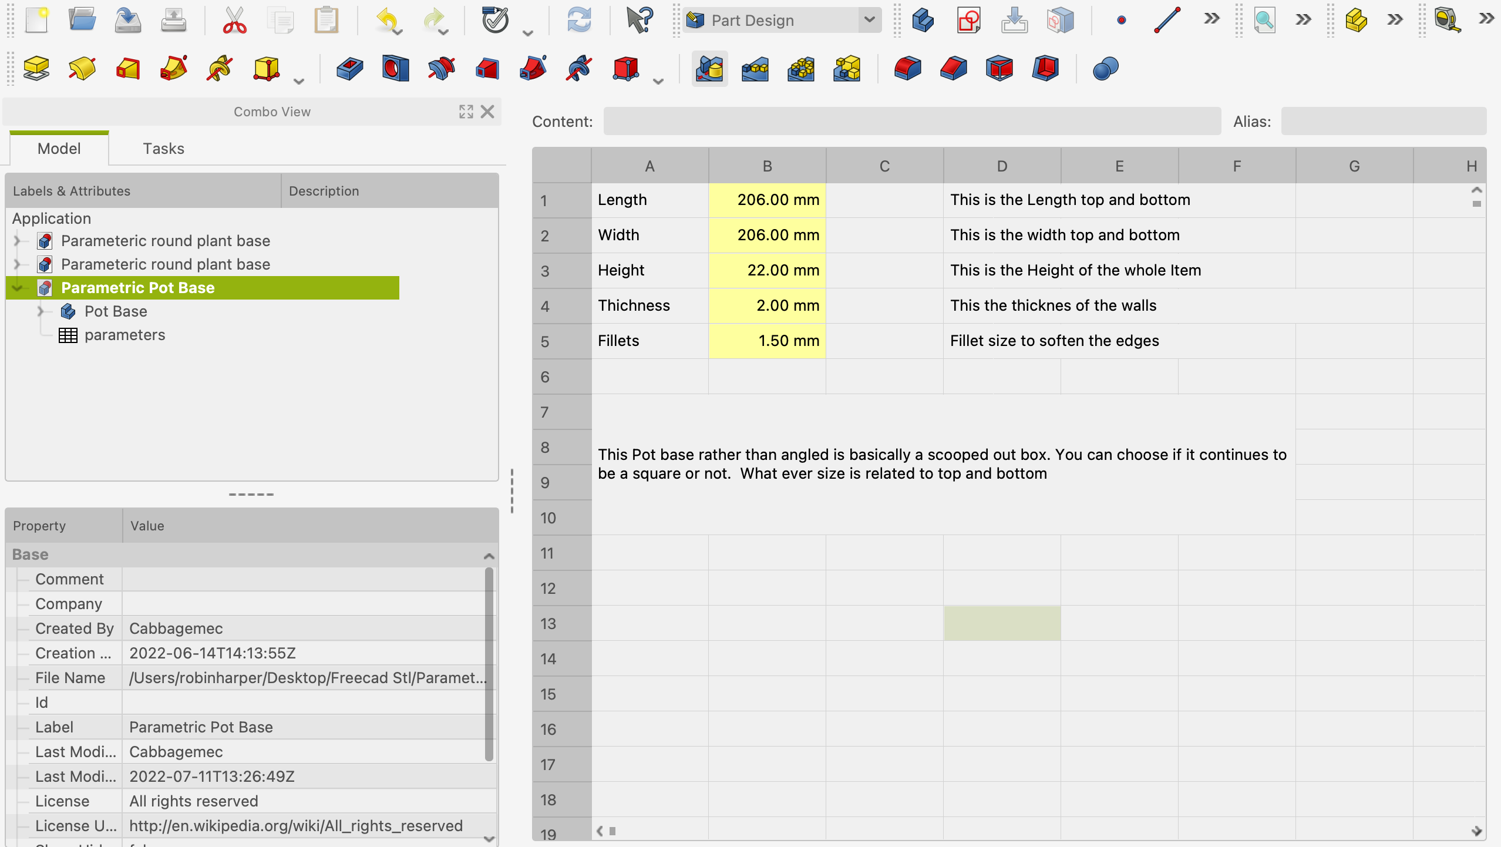This screenshot has width=1501, height=847.
Task: Open subtractive primitive dropdown arrow
Action: pos(658,81)
